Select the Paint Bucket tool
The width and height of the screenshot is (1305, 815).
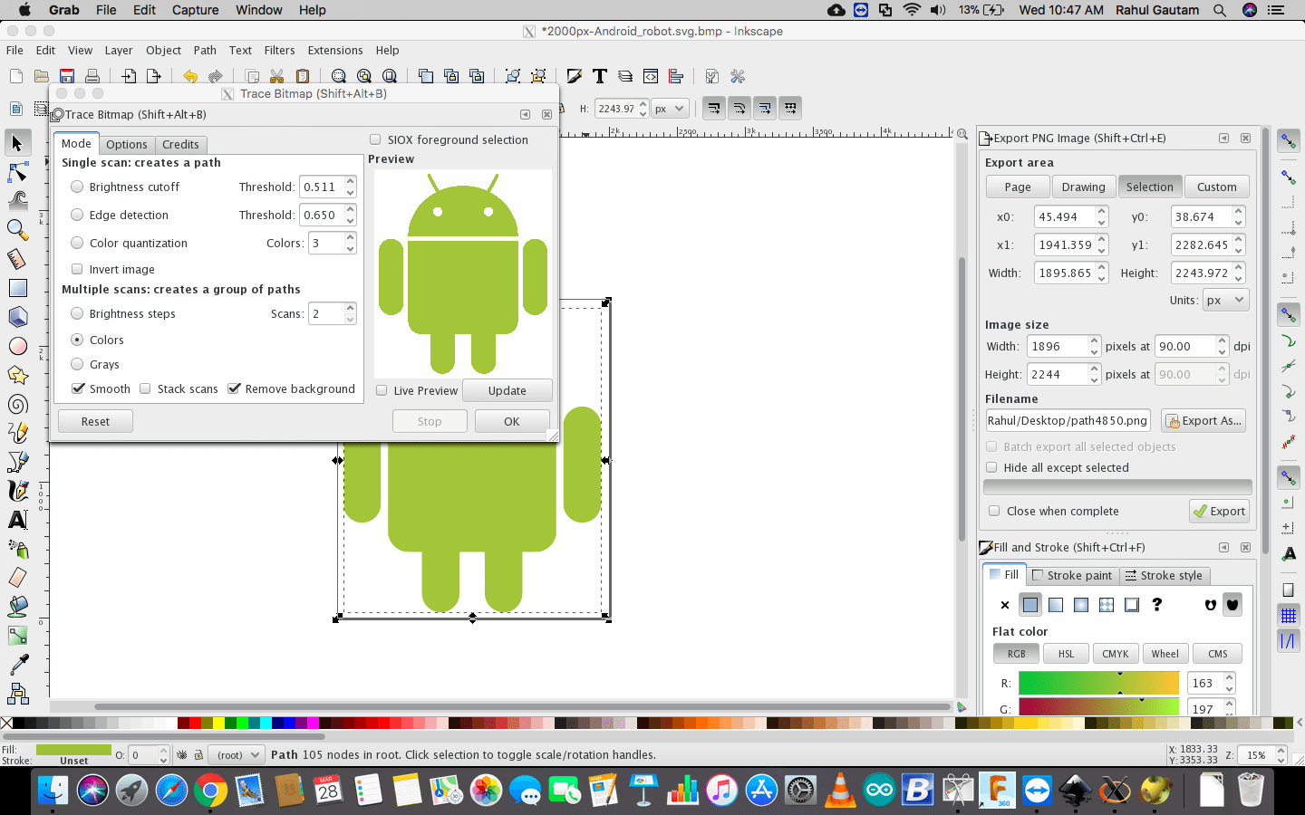pos(17,607)
